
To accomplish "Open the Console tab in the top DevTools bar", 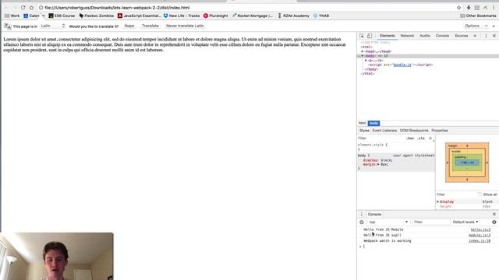I will 442,36.
